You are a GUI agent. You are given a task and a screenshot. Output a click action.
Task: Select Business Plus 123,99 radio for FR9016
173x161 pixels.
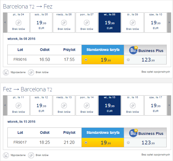click(128, 60)
